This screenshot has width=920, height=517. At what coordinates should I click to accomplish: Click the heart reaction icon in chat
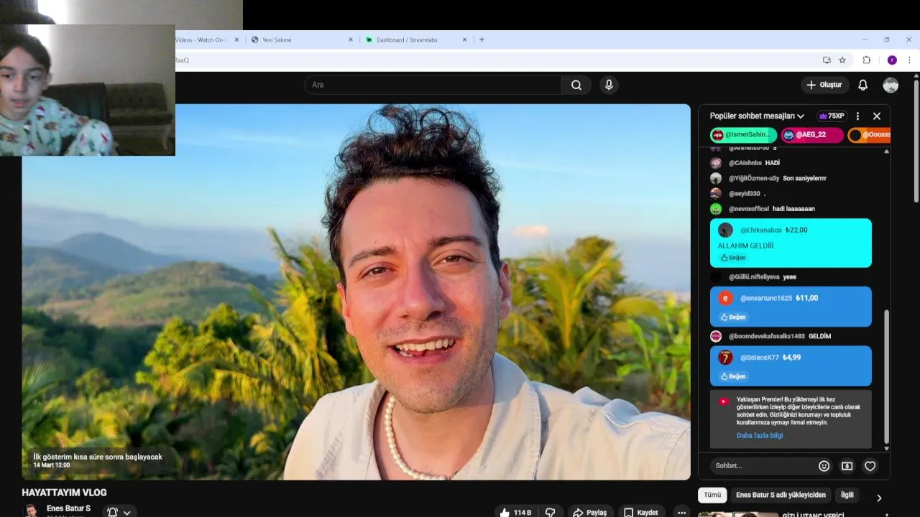(870, 466)
